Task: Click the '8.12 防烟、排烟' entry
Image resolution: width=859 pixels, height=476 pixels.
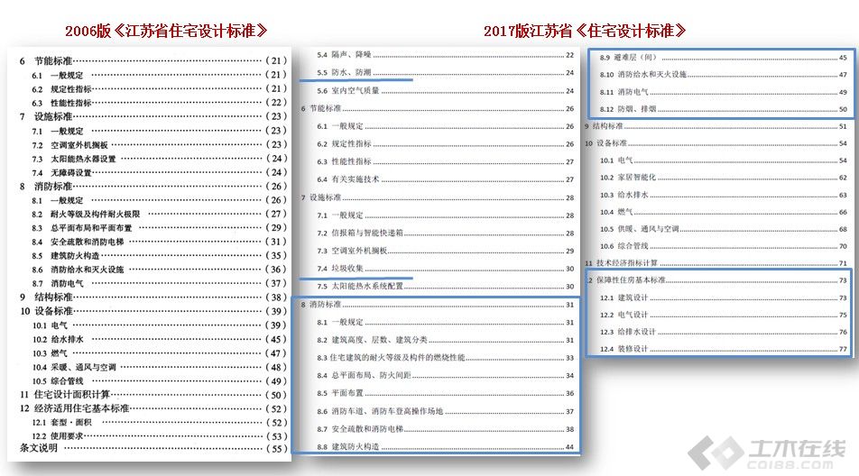Action: coord(628,109)
